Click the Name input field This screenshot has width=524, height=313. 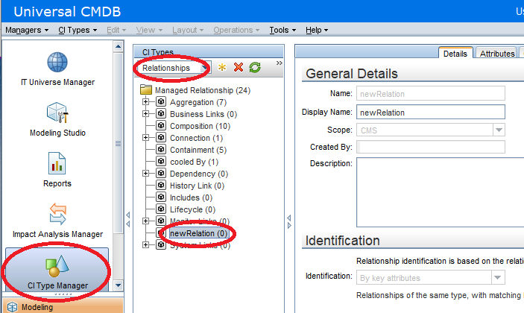tap(430, 94)
